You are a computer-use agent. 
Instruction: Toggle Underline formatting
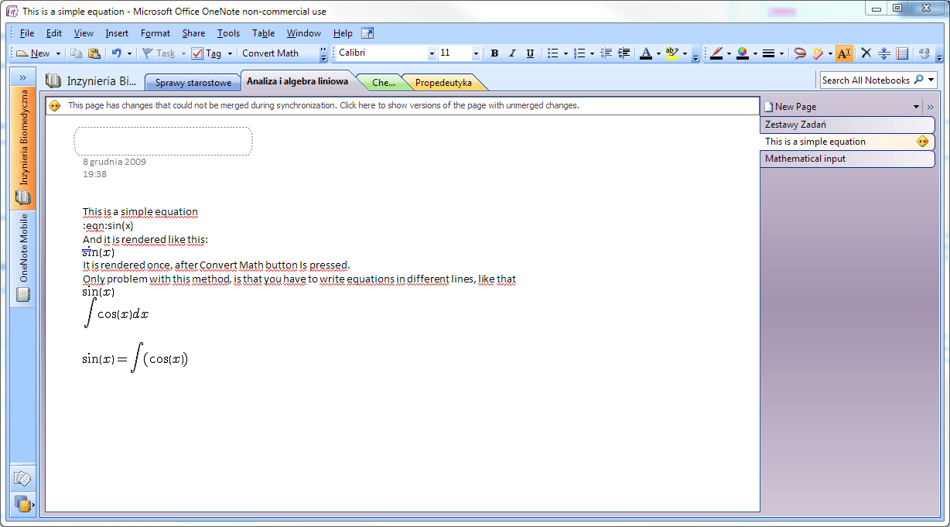(530, 53)
